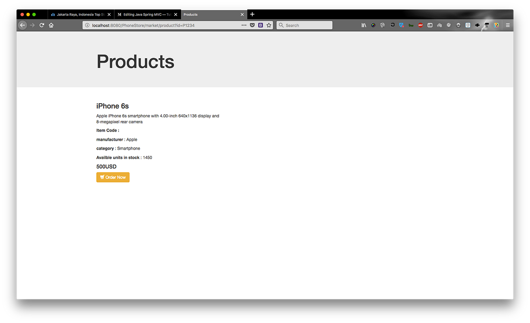
Task: Click the Apple iPhone 6s smartphone description
Action: tap(158, 119)
